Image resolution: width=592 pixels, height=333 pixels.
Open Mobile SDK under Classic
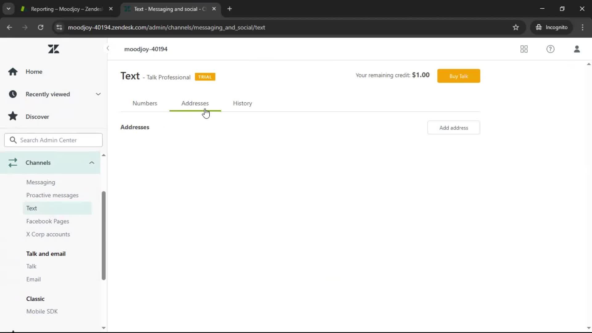click(x=42, y=311)
